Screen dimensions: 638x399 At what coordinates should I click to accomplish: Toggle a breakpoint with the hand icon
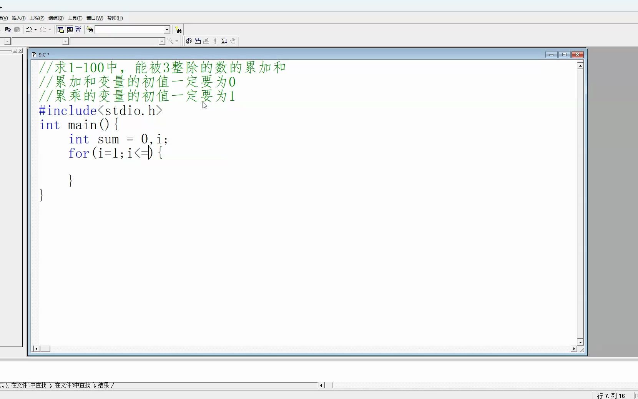233,41
